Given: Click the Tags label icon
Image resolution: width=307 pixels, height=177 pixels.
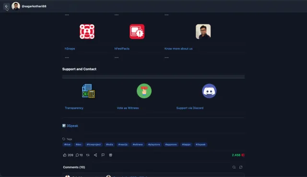Looking at the screenshot, I should 64,139.
